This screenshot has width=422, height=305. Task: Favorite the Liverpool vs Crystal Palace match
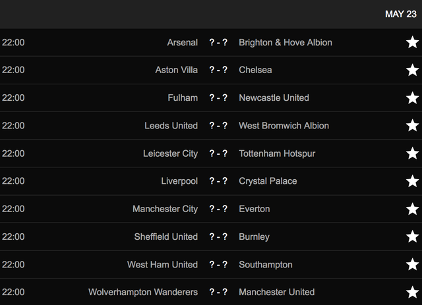(x=412, y=181)
